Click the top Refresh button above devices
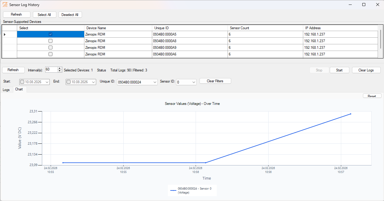Viewport: 384px width, 201px height. [x=17, y=15]
